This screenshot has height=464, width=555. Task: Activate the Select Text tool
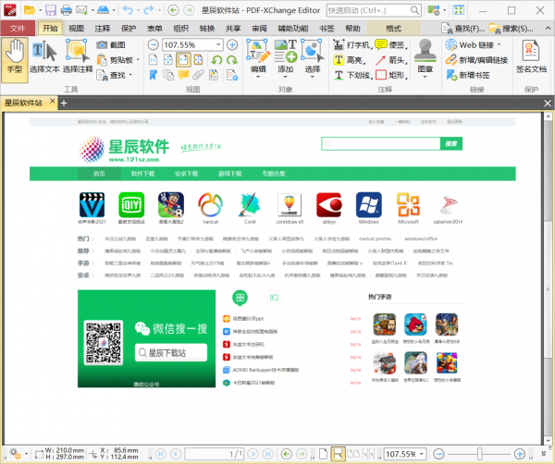point(43,56)
